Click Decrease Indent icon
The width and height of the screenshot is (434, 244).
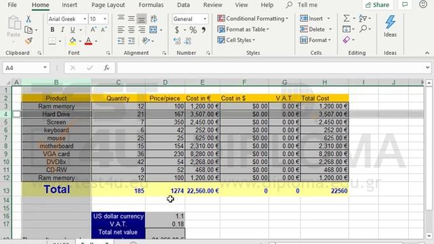(x=121, y=41)
